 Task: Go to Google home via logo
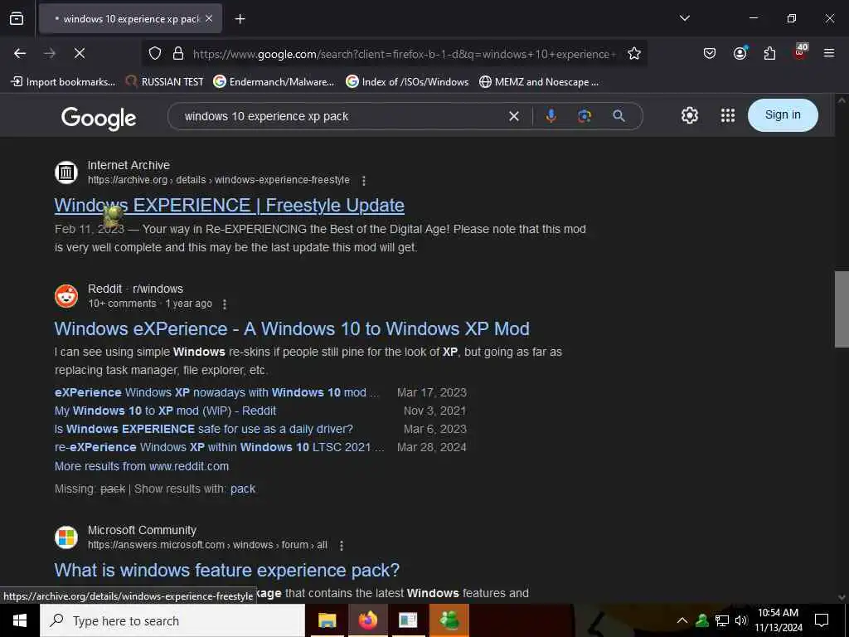click(99, 118)
